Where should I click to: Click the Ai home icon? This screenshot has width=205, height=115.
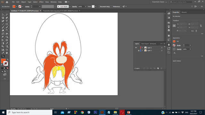click(x=7, y=2)
